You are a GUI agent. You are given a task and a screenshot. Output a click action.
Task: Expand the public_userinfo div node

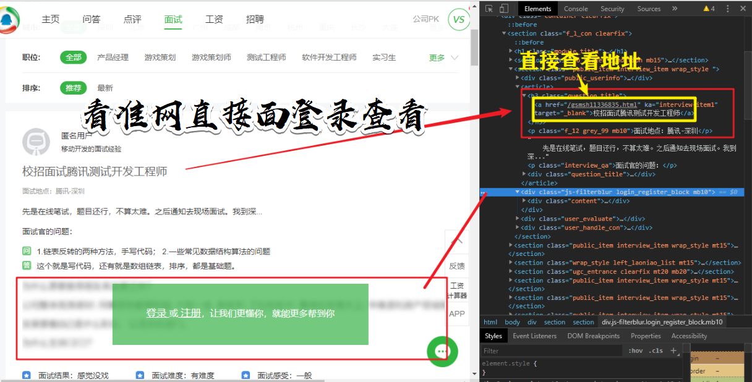518,78
